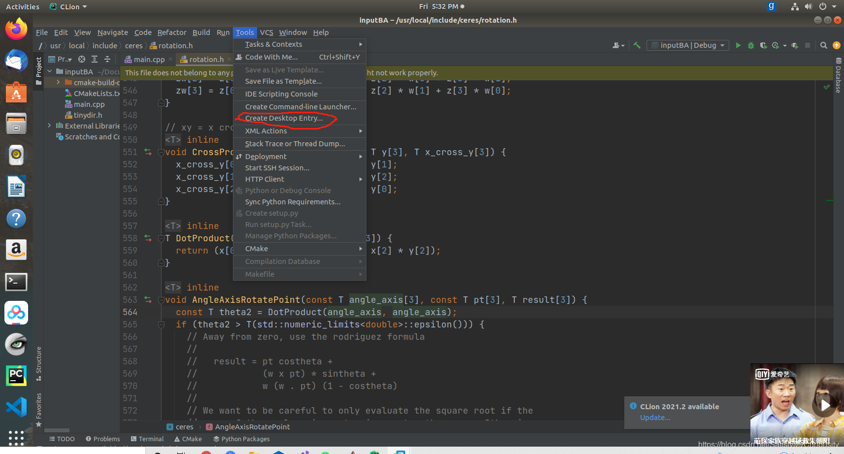Open tinydir.h in the project tree
The image size is (844, 454).
88,115
